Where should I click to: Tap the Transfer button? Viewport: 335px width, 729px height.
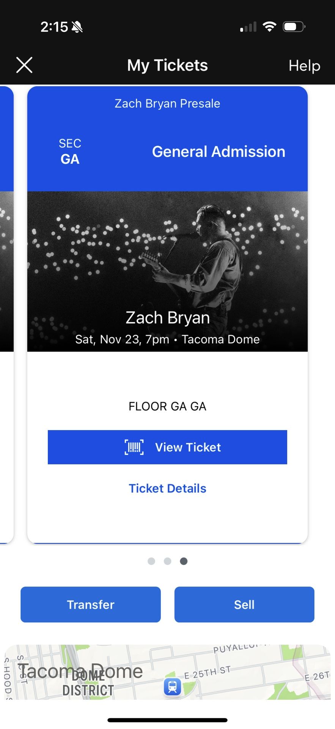click(90, 604)
